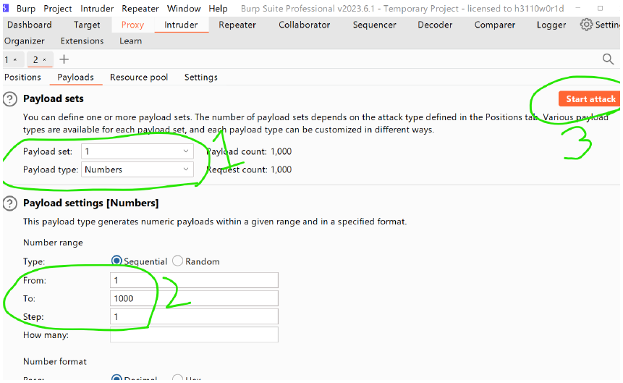
Task: Open the Settings gear icon
Action: (x=586, y=25)
